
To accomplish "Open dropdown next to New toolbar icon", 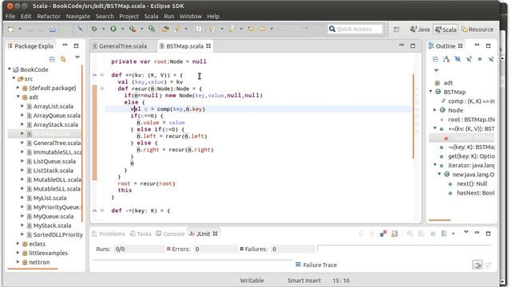I will pyautogui.click(x=20, y=29).
